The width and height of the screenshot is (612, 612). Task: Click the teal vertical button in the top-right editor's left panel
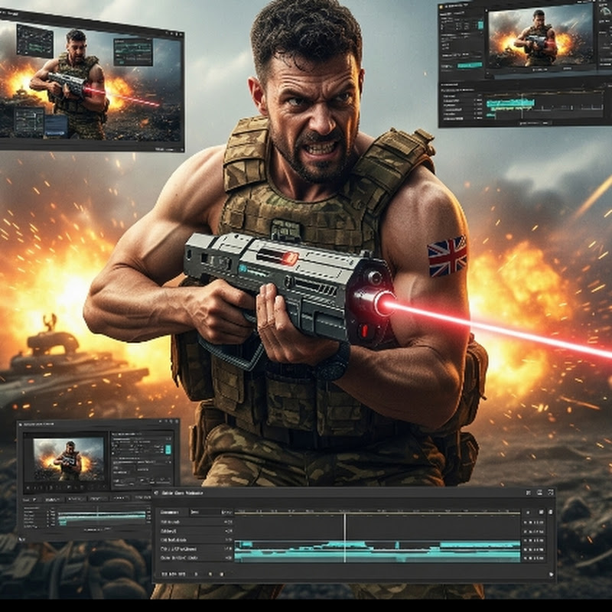coord(480,25)
